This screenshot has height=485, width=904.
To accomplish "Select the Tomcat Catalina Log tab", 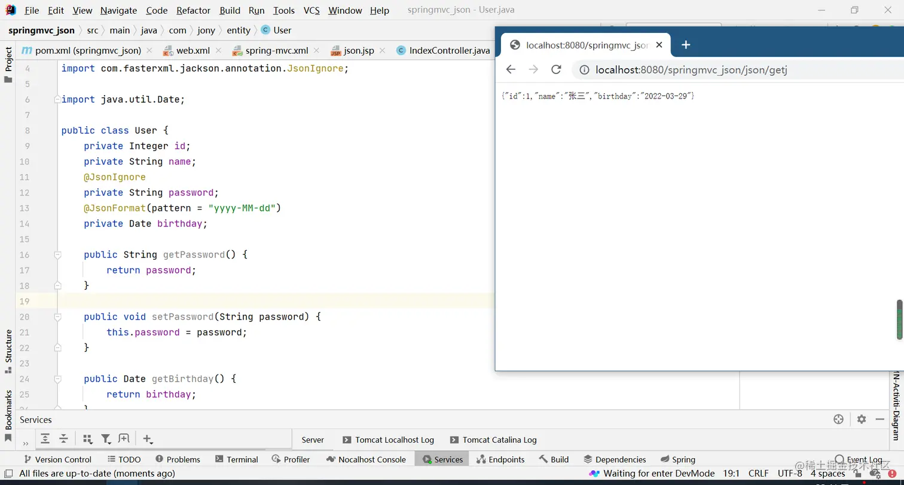I will (493, 440).
